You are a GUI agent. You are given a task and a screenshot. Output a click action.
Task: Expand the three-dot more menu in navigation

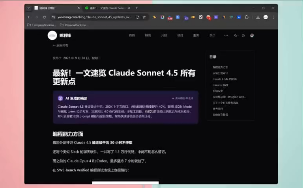(226, 35)
